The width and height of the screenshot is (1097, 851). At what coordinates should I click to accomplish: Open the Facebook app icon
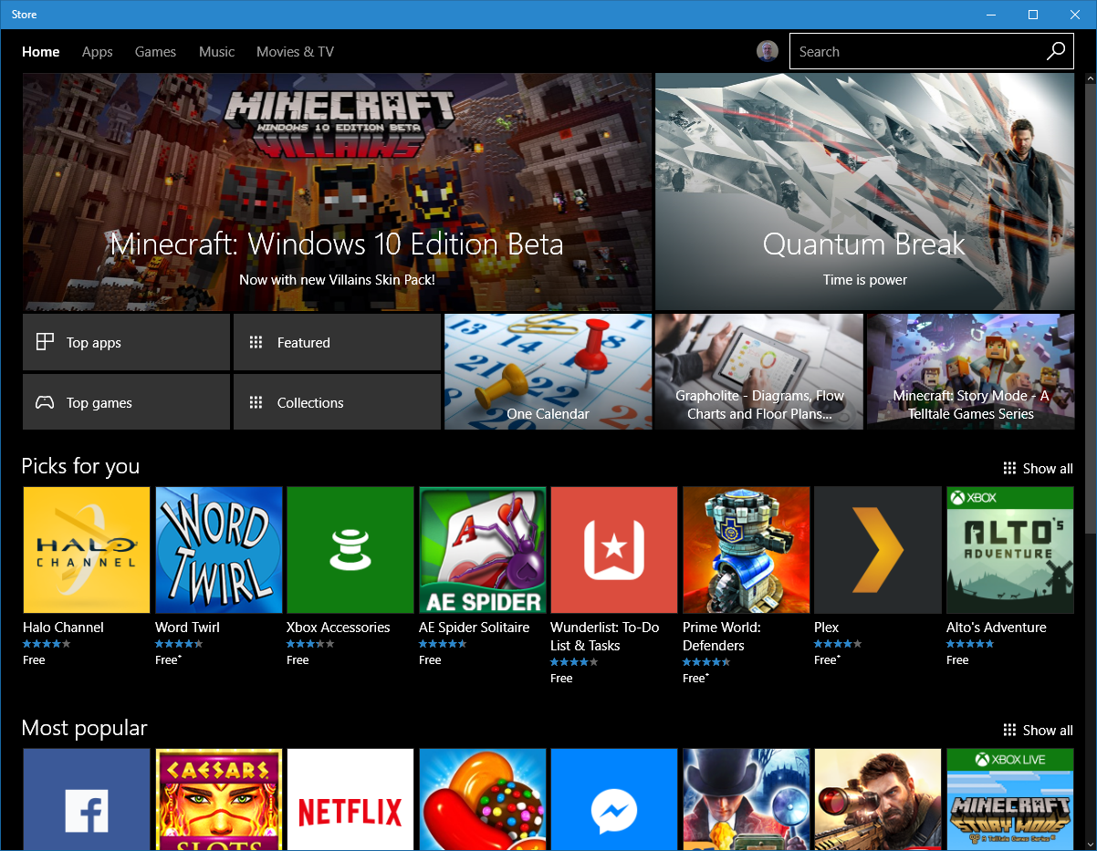87,800
